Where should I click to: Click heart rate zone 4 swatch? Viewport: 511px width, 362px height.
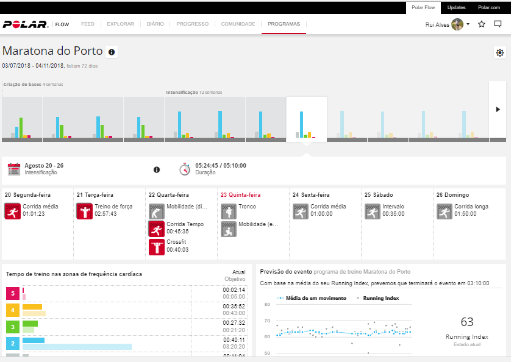pos(13,310)
